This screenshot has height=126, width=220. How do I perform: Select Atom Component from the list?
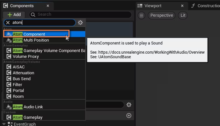44,34
